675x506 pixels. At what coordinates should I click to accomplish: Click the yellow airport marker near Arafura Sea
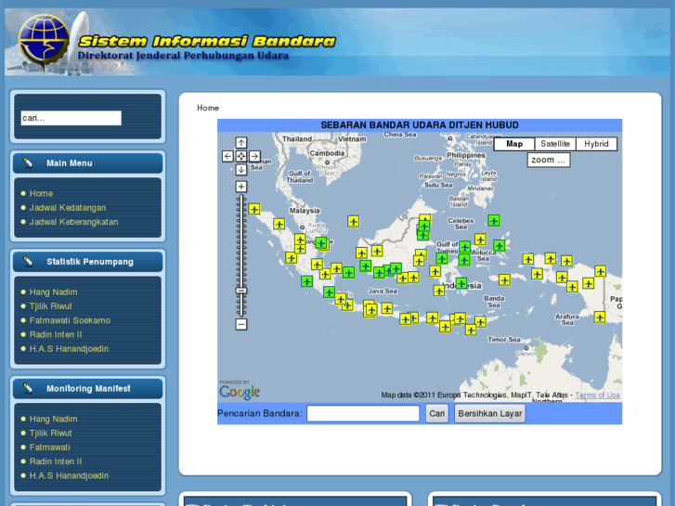[600, 318]
